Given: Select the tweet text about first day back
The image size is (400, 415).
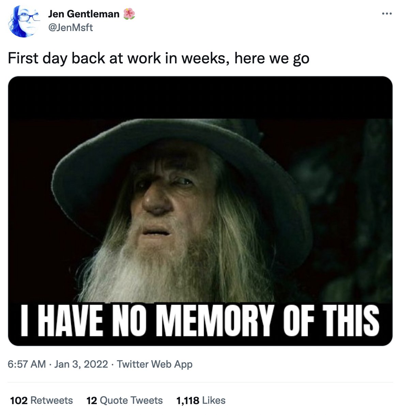Looking at the screenshot, I should (x=158, y=58).
